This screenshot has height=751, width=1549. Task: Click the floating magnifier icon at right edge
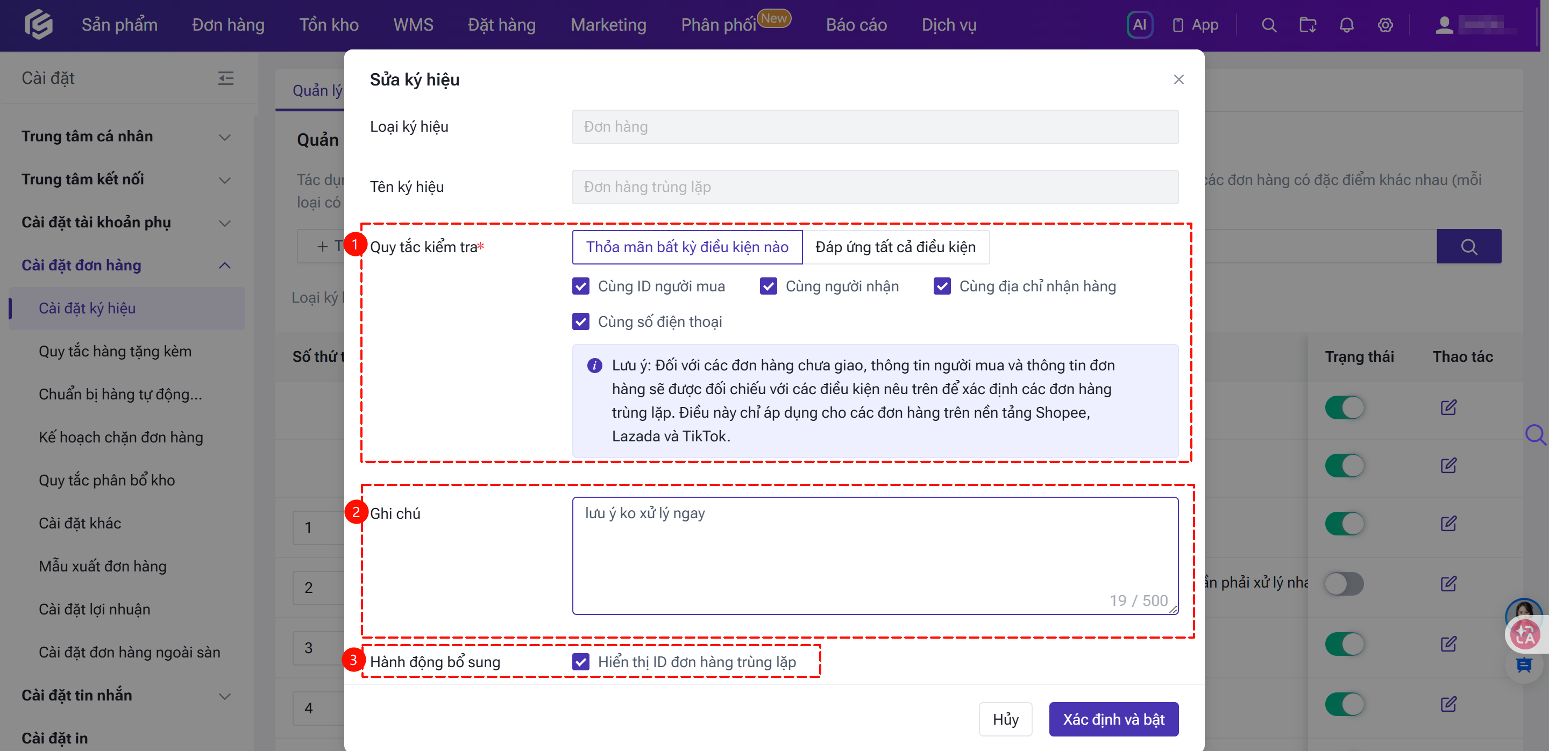click(1535, 434)
